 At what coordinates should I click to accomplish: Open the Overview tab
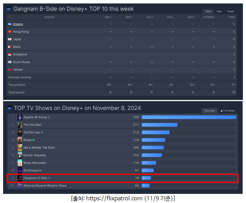(210, 111)
